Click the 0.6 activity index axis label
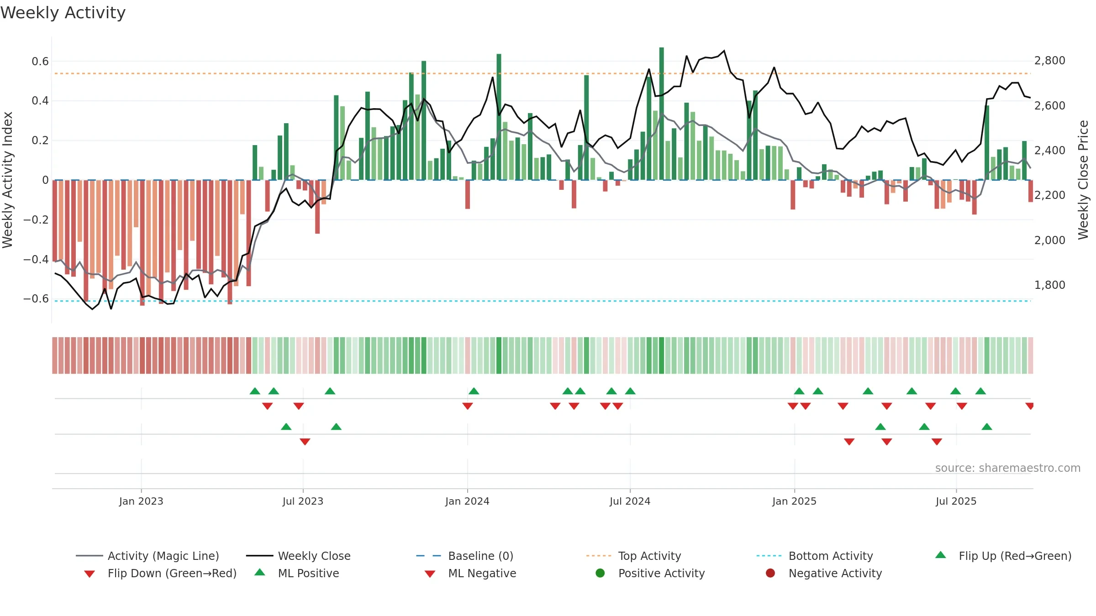 coord(40,62)
